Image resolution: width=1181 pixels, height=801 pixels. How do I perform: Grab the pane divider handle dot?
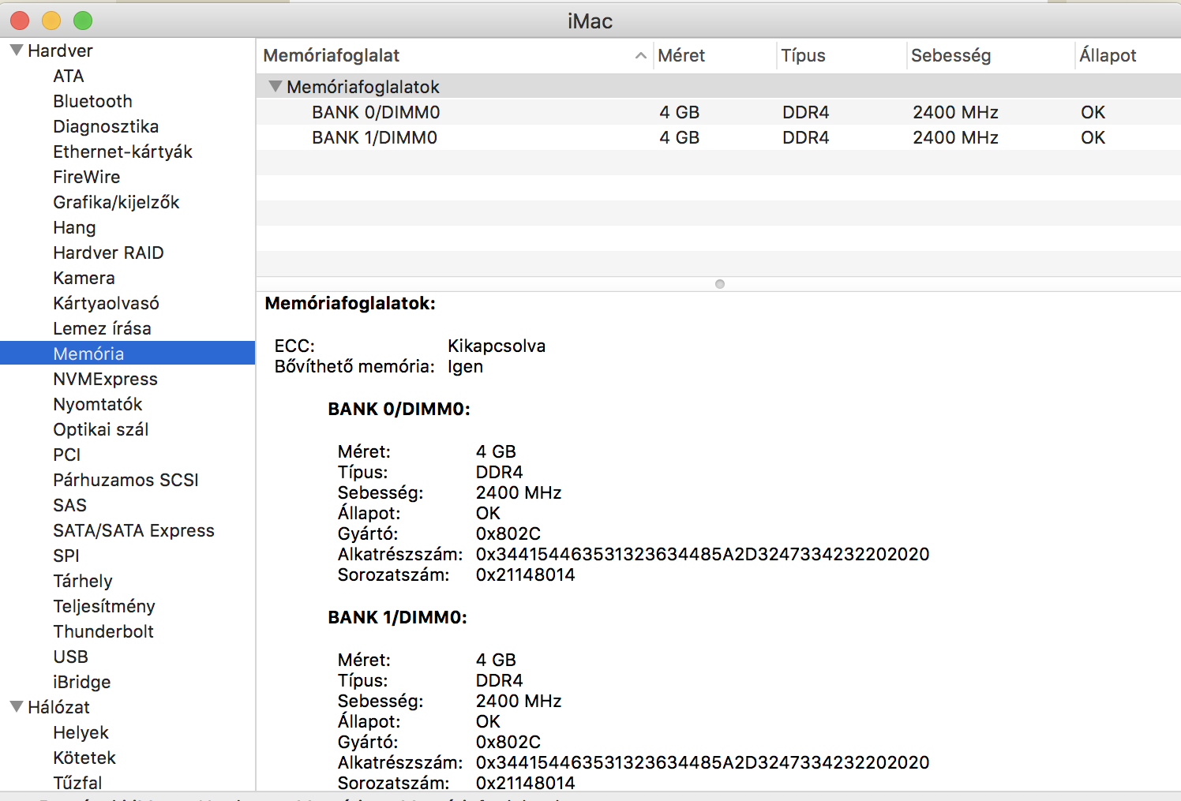(x=719, y=284)
